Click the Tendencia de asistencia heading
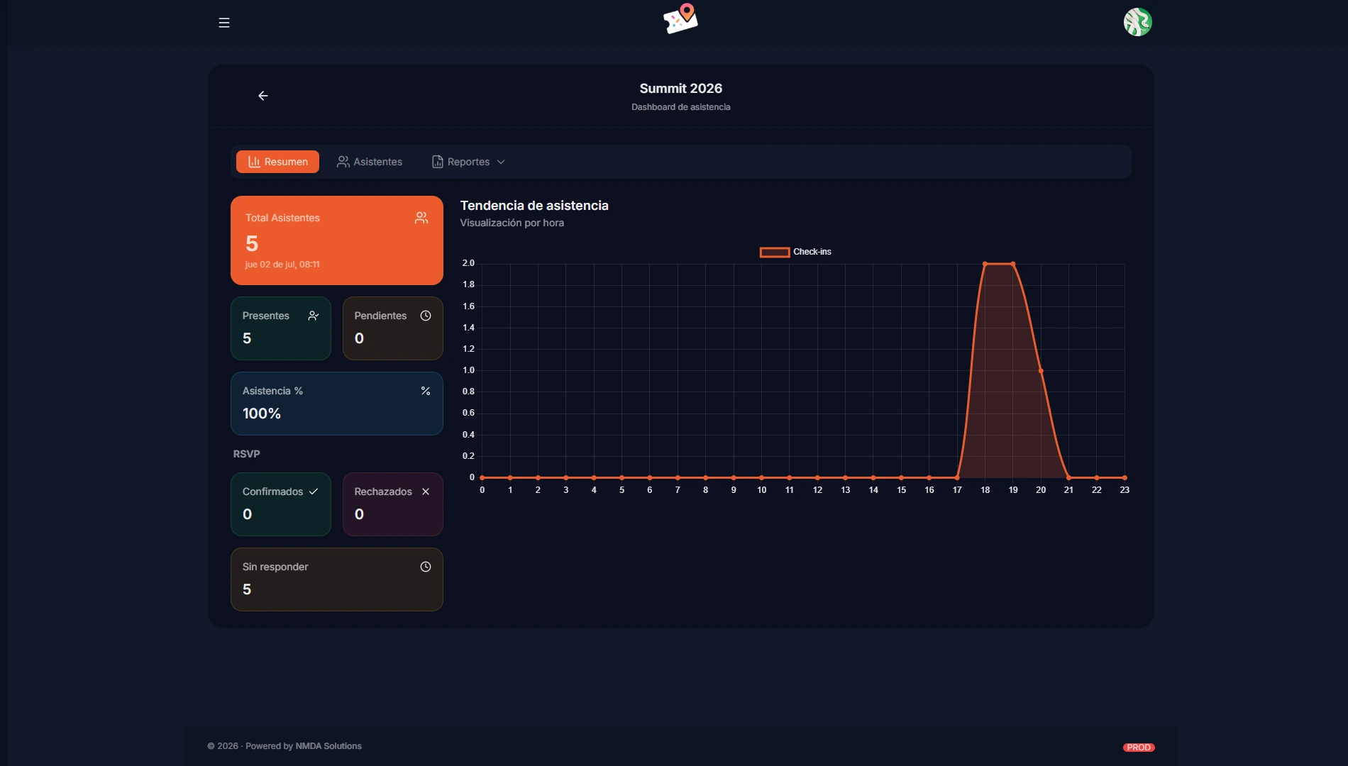 (534, 206)
